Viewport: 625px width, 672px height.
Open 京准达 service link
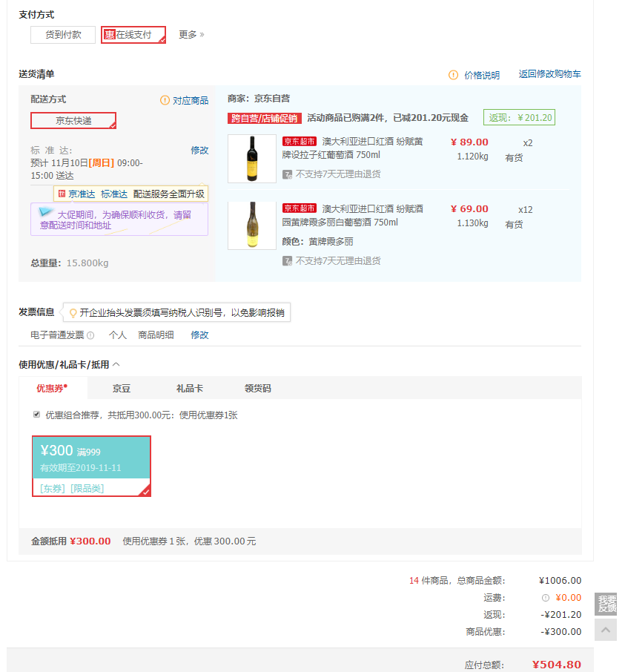(82, 194)
